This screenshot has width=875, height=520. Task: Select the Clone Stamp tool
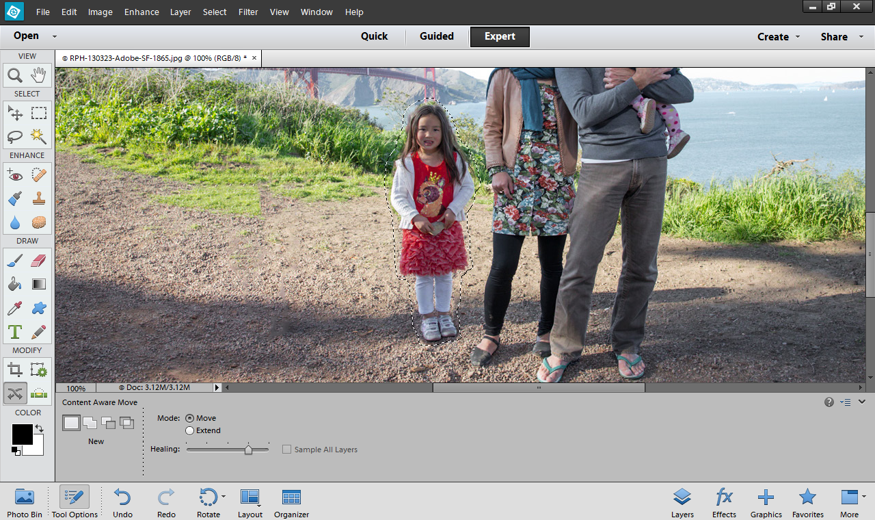tap(38, 198)
